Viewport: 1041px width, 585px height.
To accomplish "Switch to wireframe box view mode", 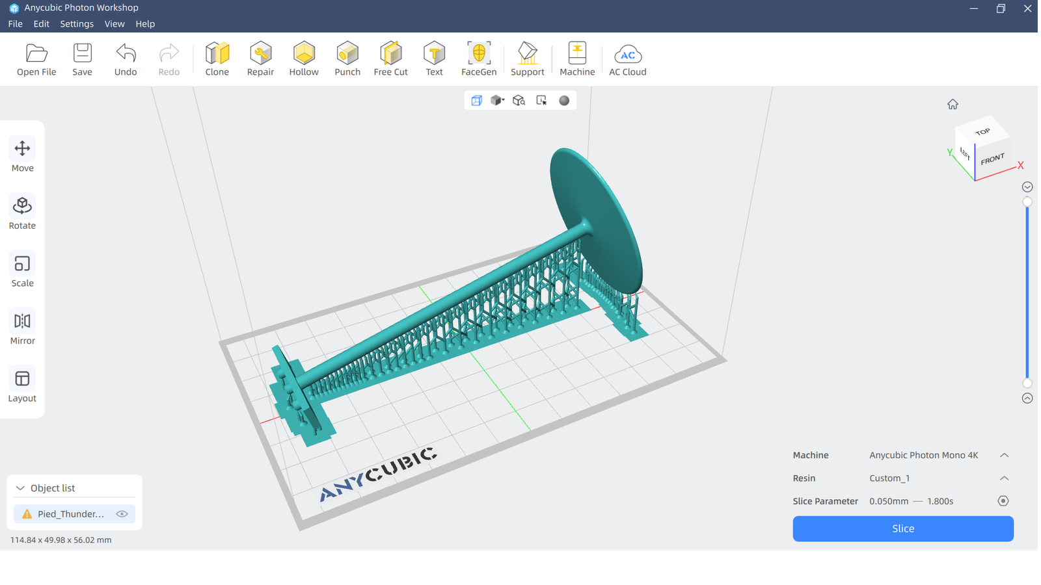I will coord(477,100).
